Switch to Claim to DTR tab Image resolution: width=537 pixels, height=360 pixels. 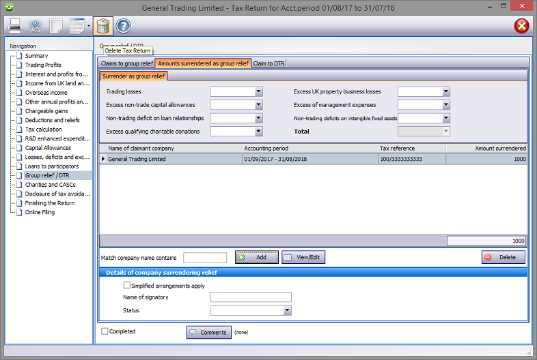[269, 63]
